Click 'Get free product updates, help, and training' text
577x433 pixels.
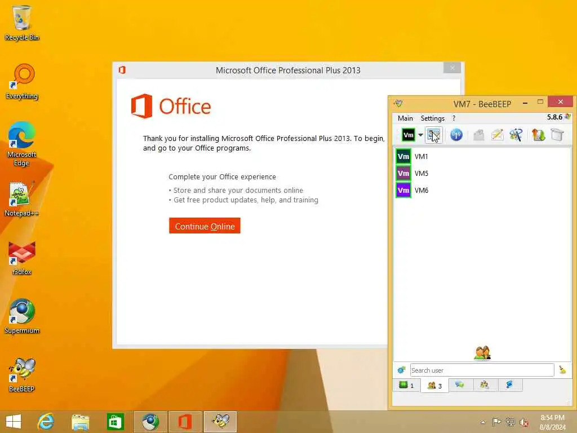click(x=246, y=200)
